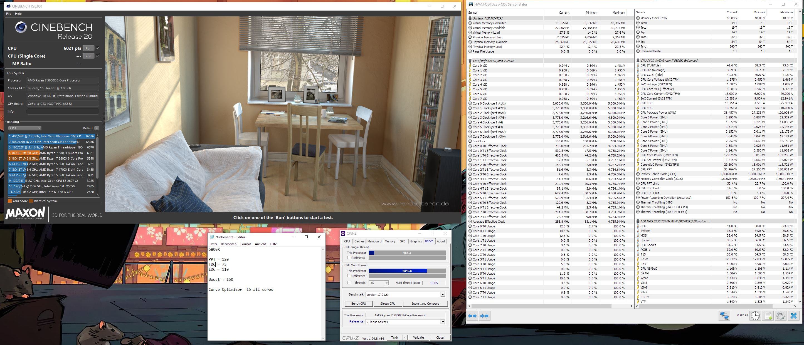Click Details arrow icon in Cinebench ranking
Image resolution: width=804 pixels, height=345 pixels.
click(x=97, y=128)
